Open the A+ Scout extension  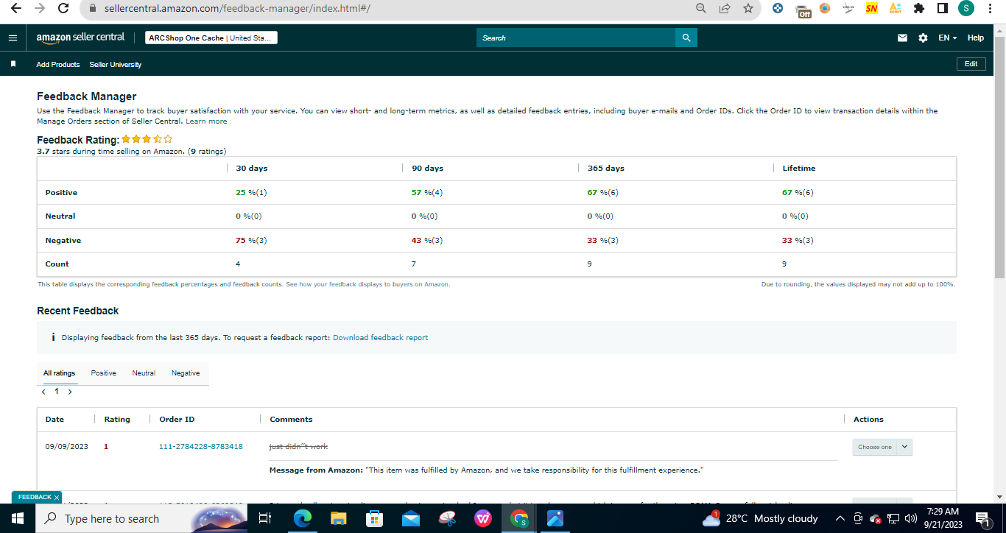coord(896,8)
